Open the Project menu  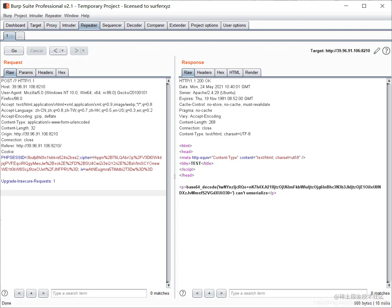click(x=20, y=16)
